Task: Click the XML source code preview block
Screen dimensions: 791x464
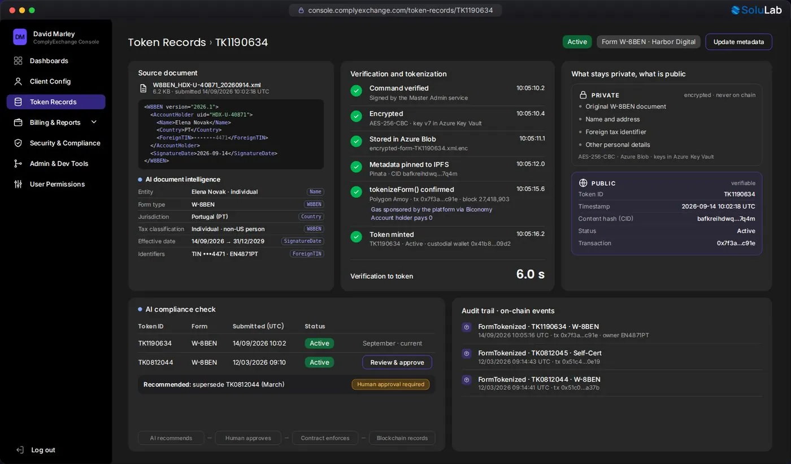Action: point(231,134)
